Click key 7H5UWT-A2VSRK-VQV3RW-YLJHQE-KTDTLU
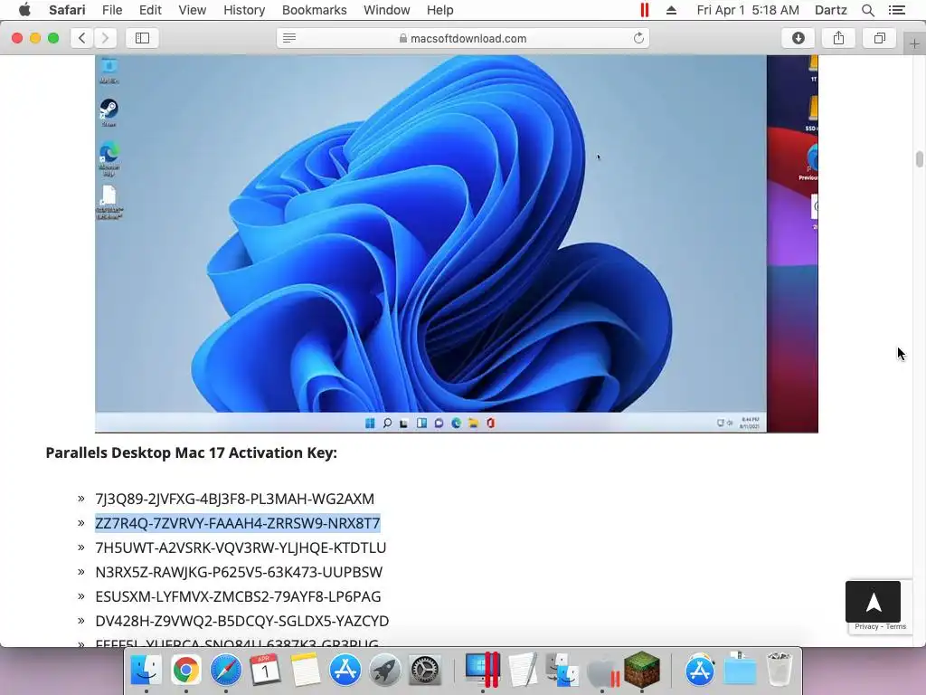The width and height of the screenshot is (926, 695). click(x=241, y=547)
